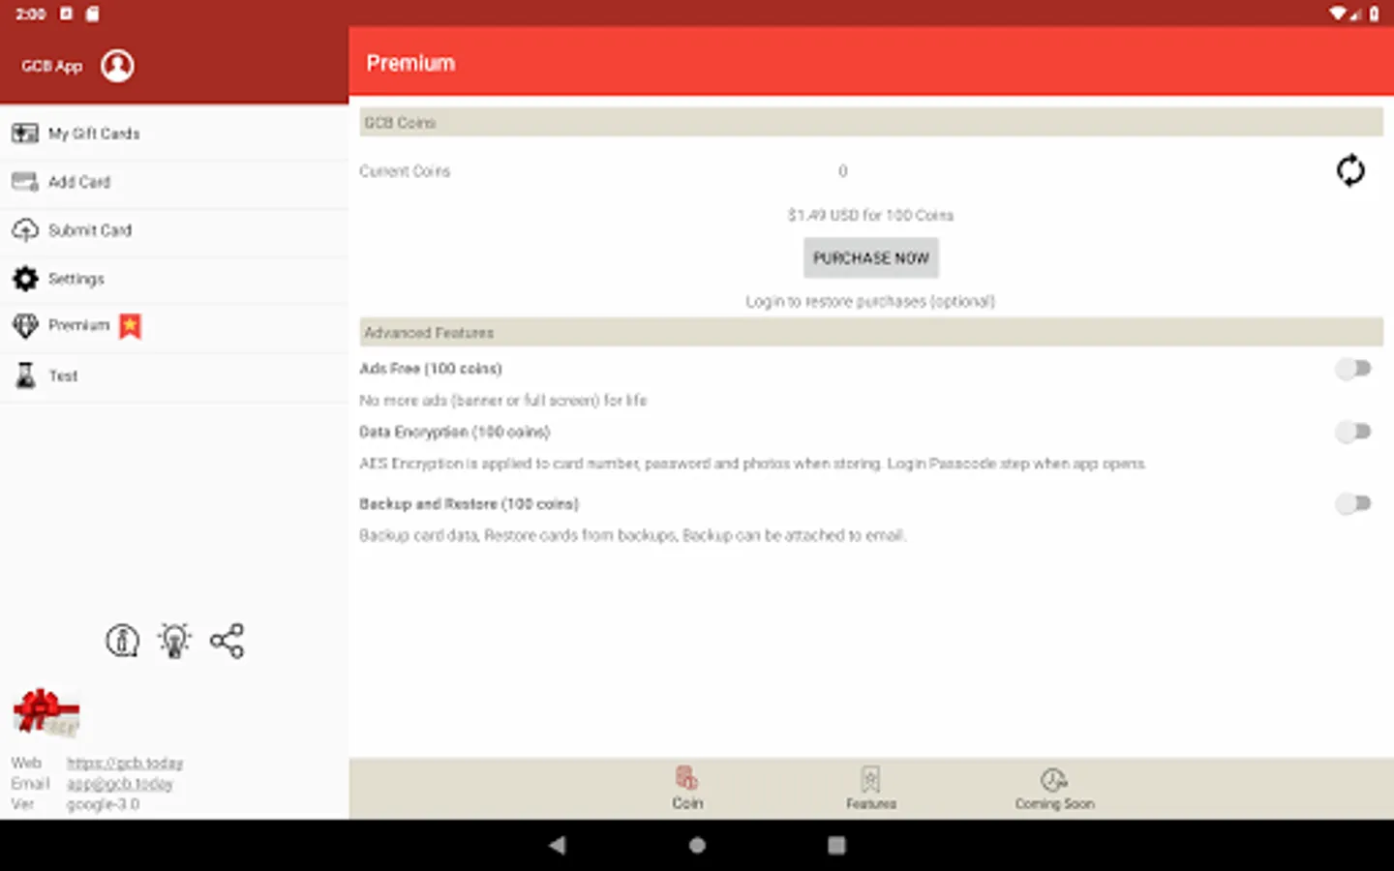The width and height of the screenshot is (1394, 871).
Task: Click the Premium star badge
Action: [x=130, y=326]
